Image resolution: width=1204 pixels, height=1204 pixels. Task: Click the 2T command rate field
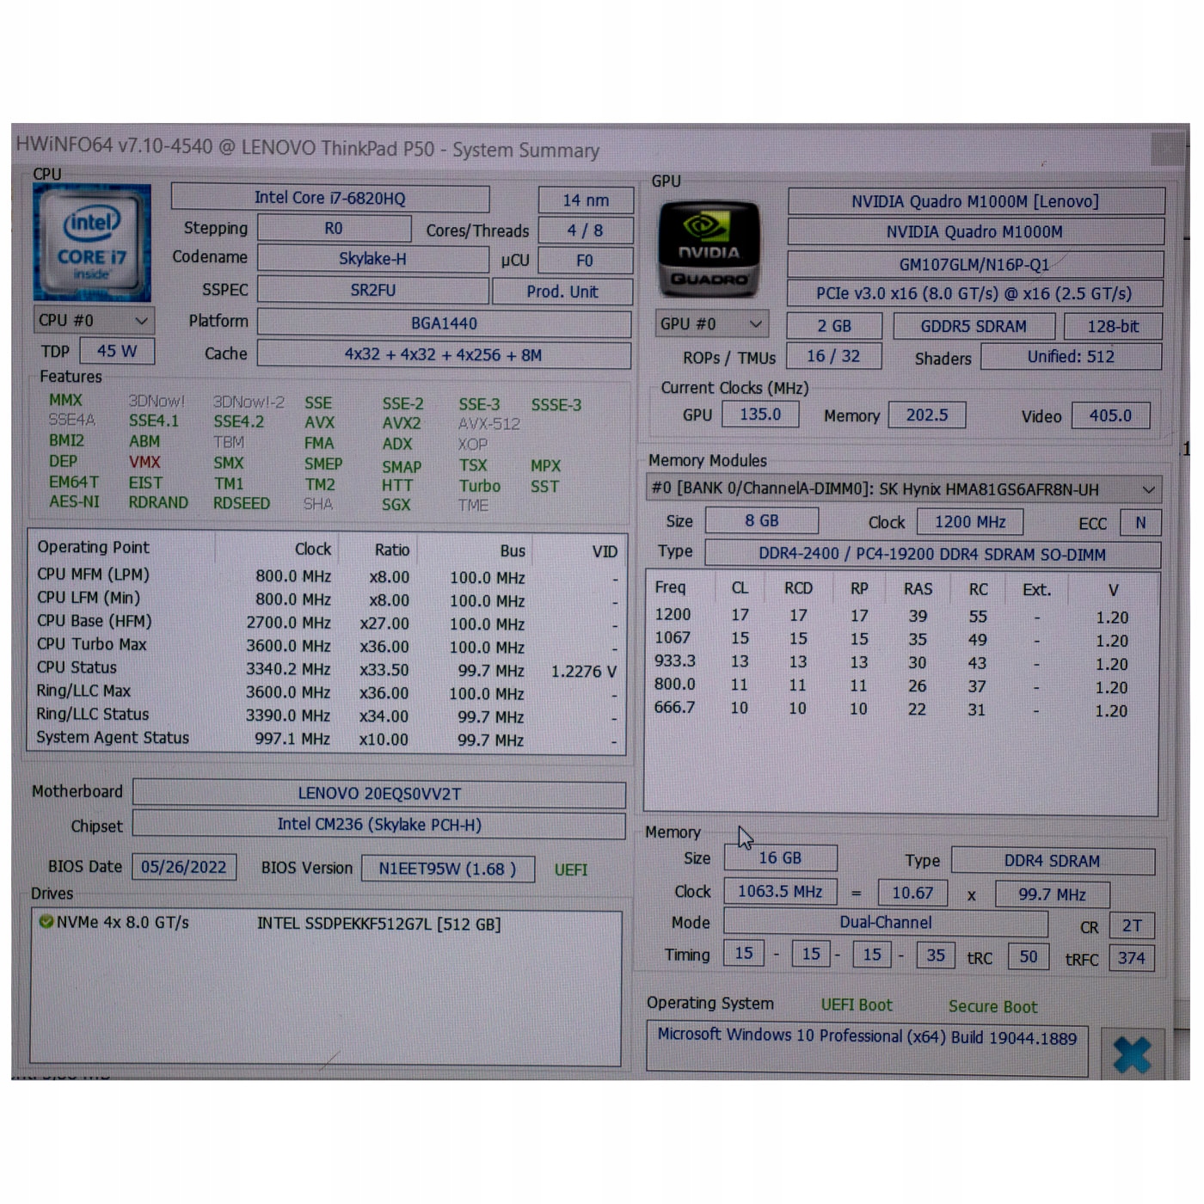[1132, 925]
